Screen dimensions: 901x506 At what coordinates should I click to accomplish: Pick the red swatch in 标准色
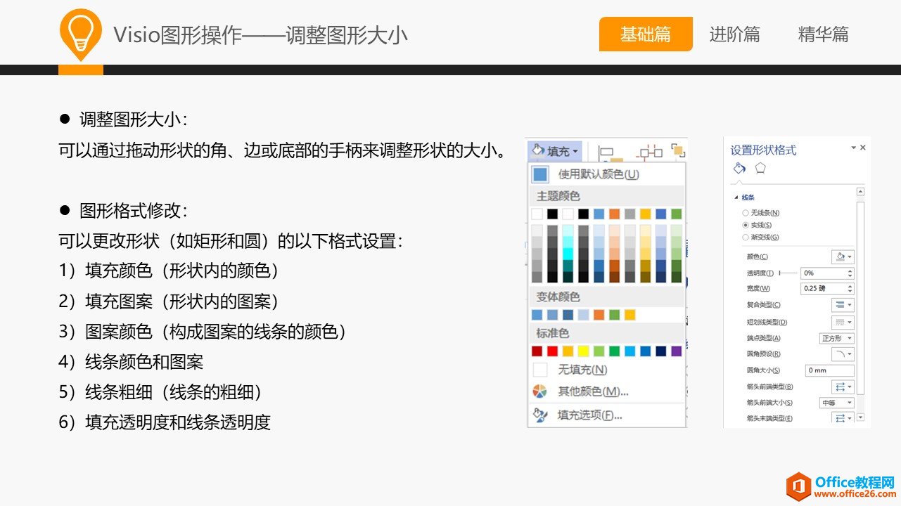553,351
